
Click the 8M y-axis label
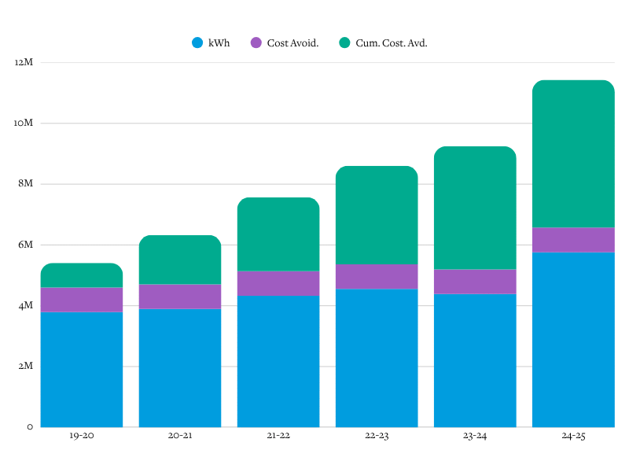pos(25,183)
